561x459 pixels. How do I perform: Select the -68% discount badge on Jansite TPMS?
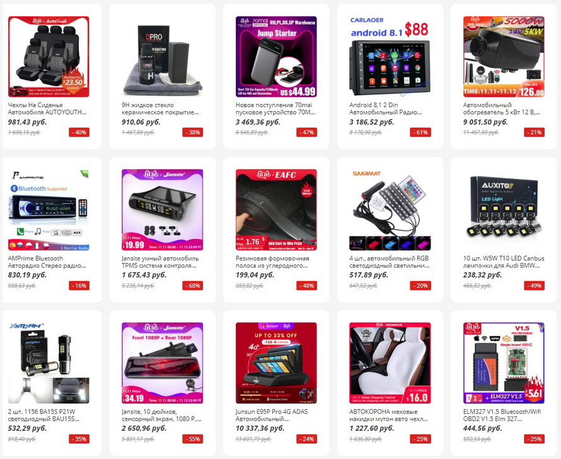[x=193, y=286]
